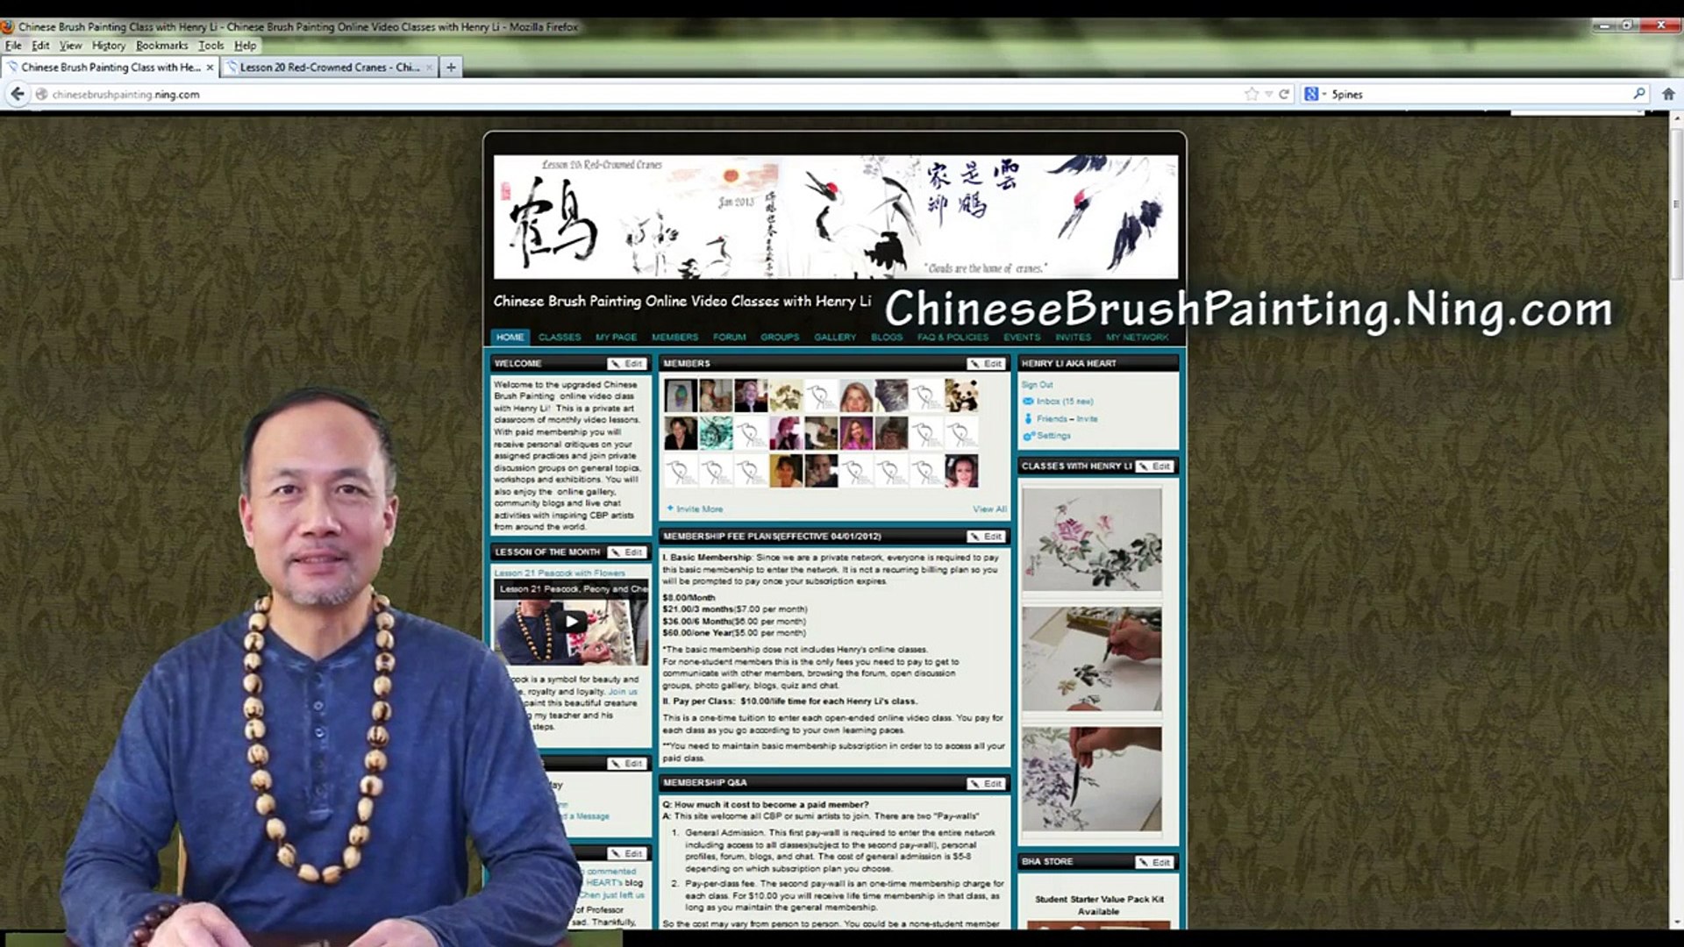Bookmark this page with the star icon
Screen dimensions: 1684x947
coord(1252,94)
